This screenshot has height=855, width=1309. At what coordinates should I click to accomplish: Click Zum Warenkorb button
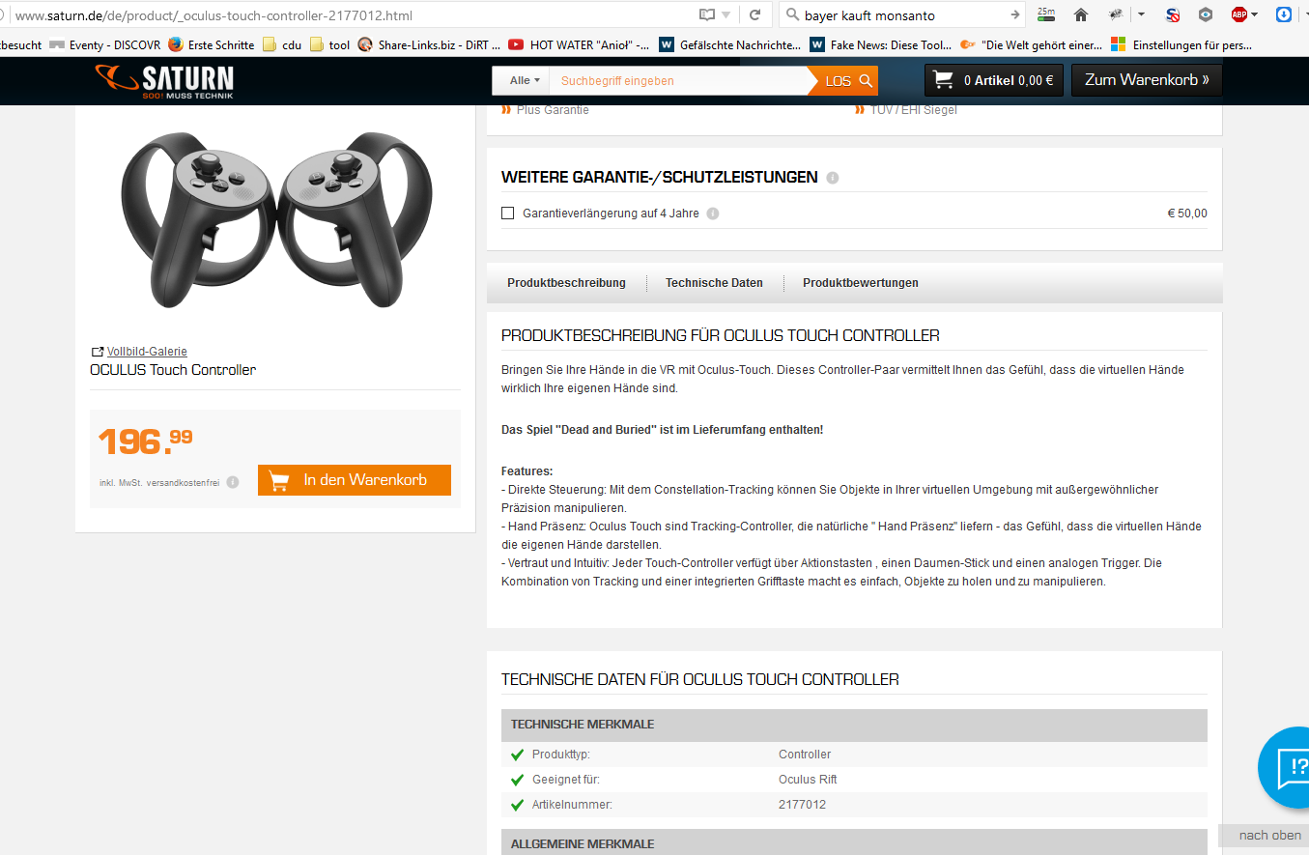point(1147,80)
